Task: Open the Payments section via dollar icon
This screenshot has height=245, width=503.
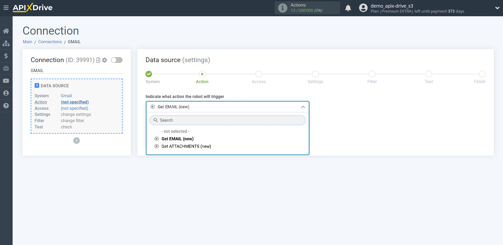Action: click(x=6, y=56)
